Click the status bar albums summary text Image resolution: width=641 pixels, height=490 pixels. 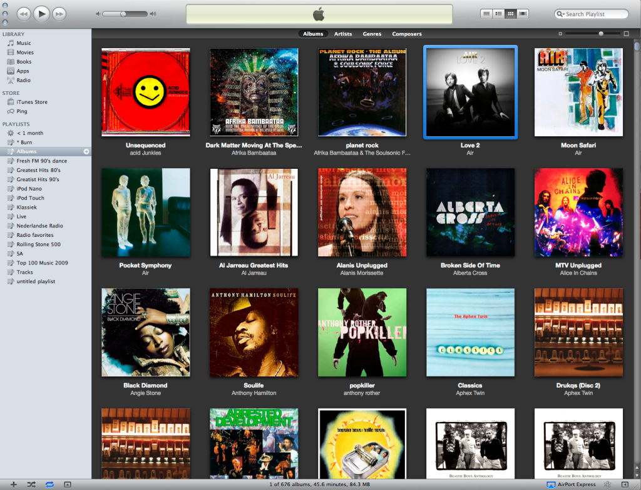[x=320, y=484]
